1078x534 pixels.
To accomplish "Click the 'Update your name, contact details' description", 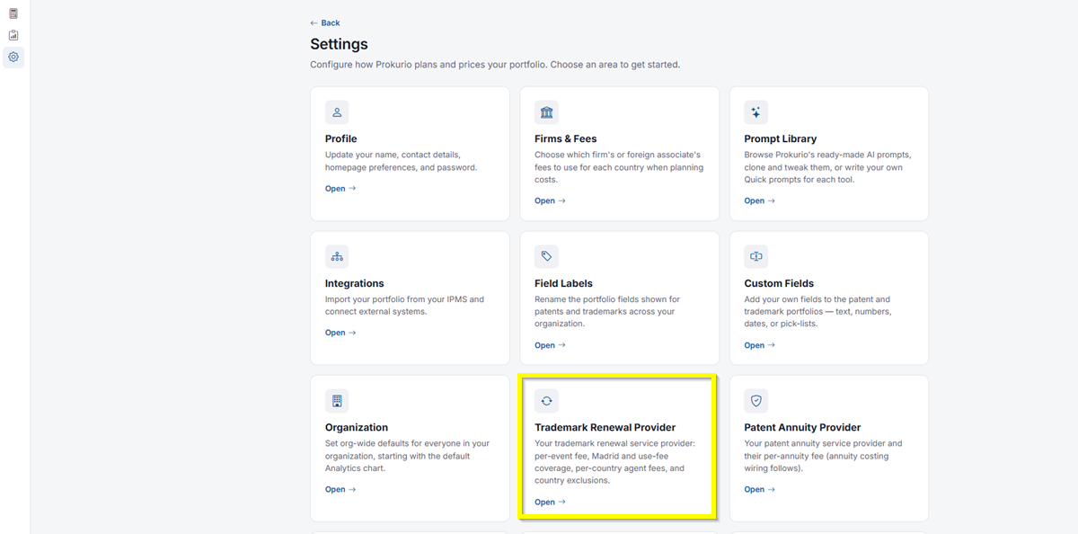I will [402, 161].
